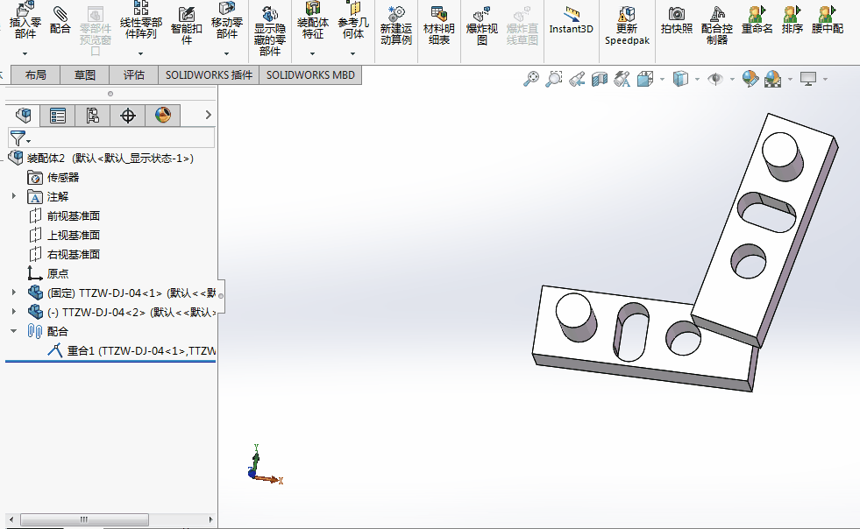
Task: Open the Mate (配合) tool
Action: click(60, 20)
